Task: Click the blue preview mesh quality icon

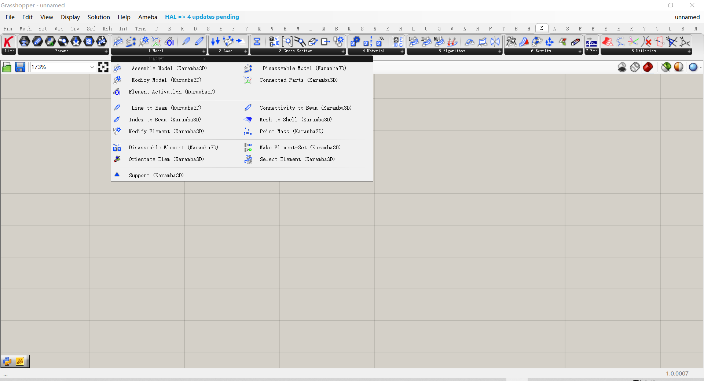Action: point(693,67)
